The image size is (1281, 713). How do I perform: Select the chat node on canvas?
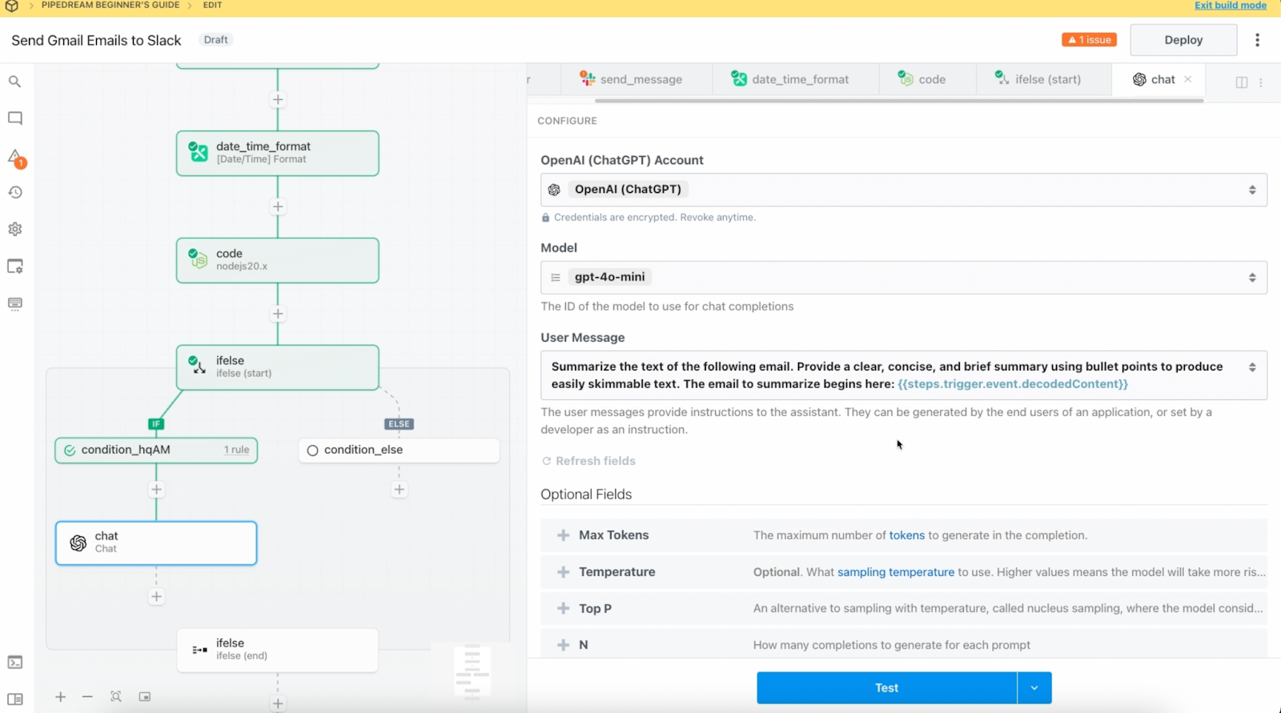(x=156, y=543)
